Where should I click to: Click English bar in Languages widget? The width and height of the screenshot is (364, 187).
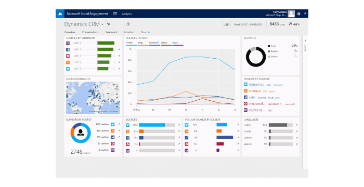point(278,125)
